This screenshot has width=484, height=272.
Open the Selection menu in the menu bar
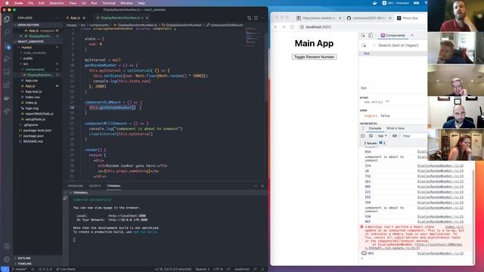click(57, 3)
